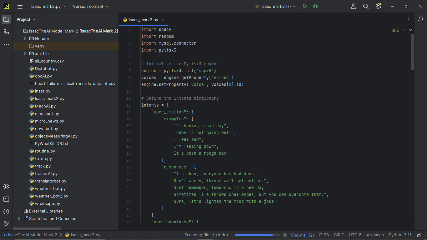Screen dimensions: 427x240
Task: Open the Problems tool window
Action: (x=6, y=212)
